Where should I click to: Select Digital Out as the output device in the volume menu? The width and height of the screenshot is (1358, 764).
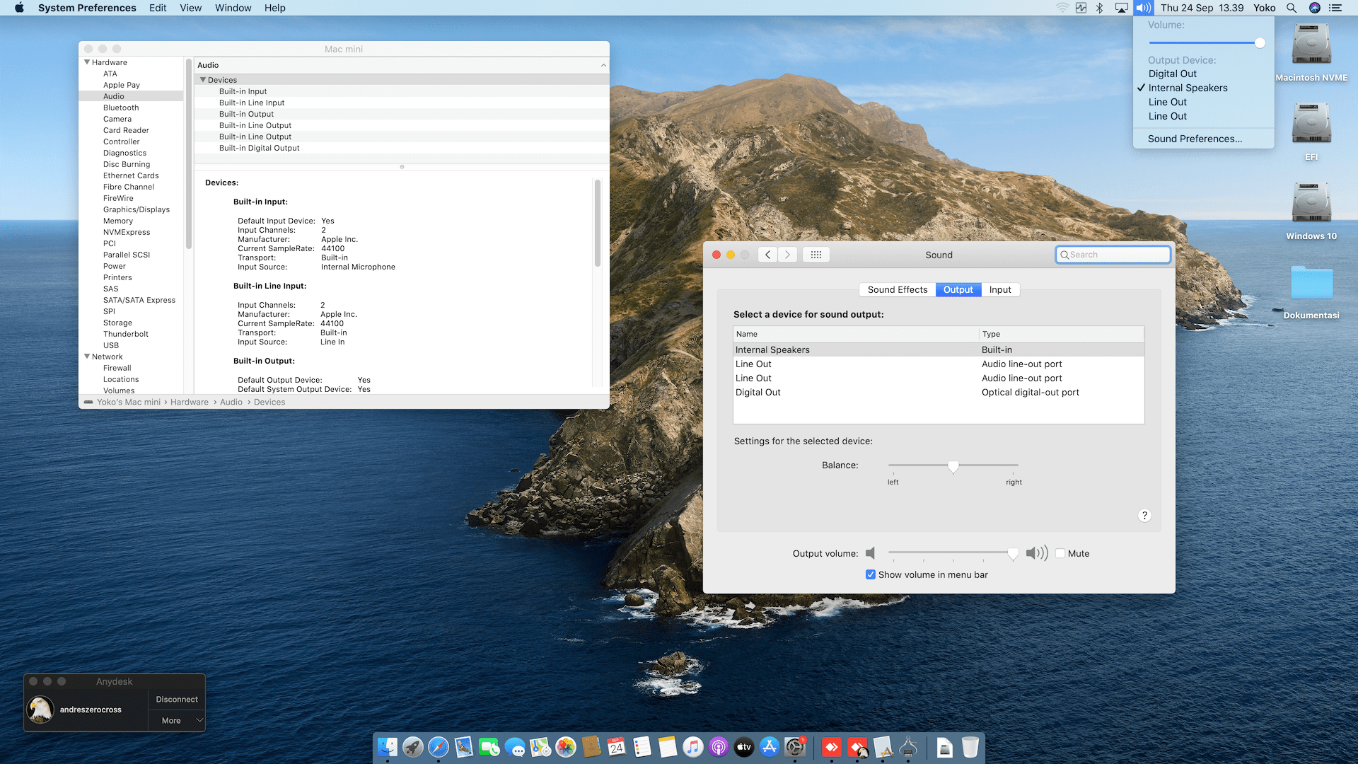pyautogui.click(x=1172, y=74)
